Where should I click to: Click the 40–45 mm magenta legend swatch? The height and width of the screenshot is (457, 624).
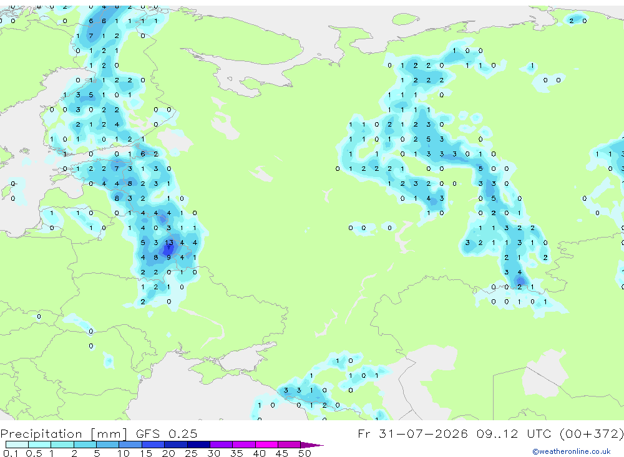(266, 445)
